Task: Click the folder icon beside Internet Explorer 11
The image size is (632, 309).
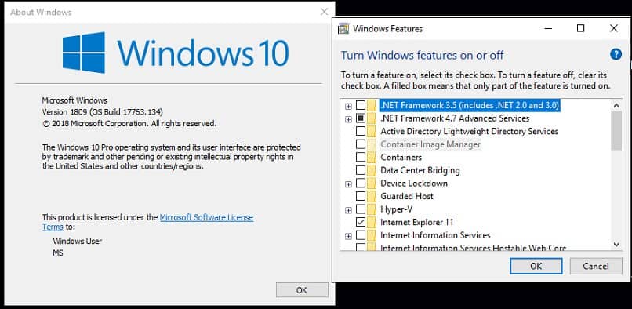Action: pyautogui.click(x=372, y=222)
